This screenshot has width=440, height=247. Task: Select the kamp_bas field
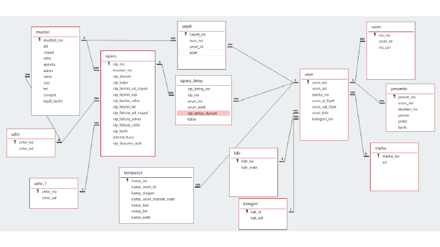coord(140,205)
